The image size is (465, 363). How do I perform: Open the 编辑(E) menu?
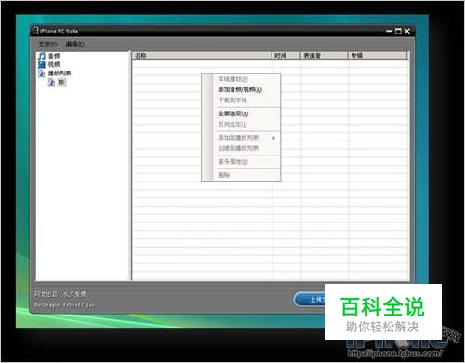coord(74,44)
